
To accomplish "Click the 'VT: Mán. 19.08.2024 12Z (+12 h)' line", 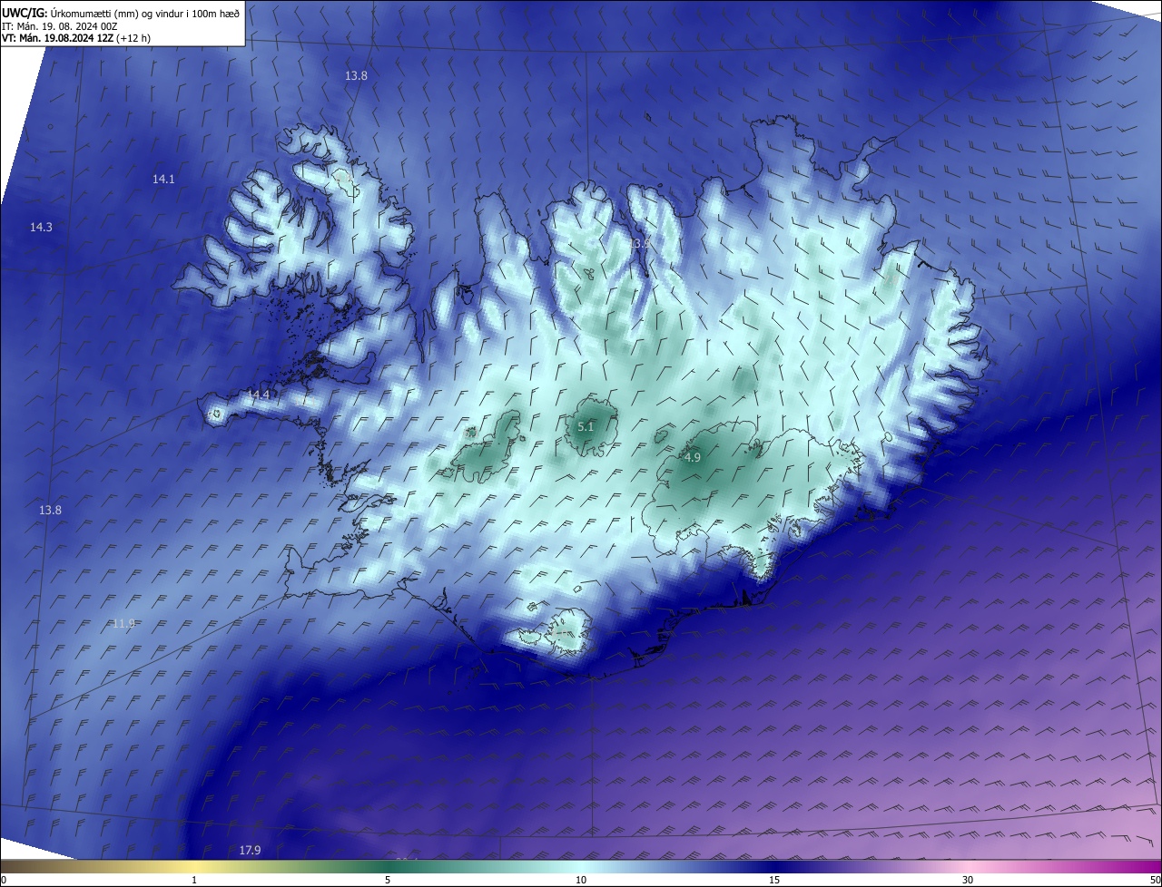I will 76,38.
